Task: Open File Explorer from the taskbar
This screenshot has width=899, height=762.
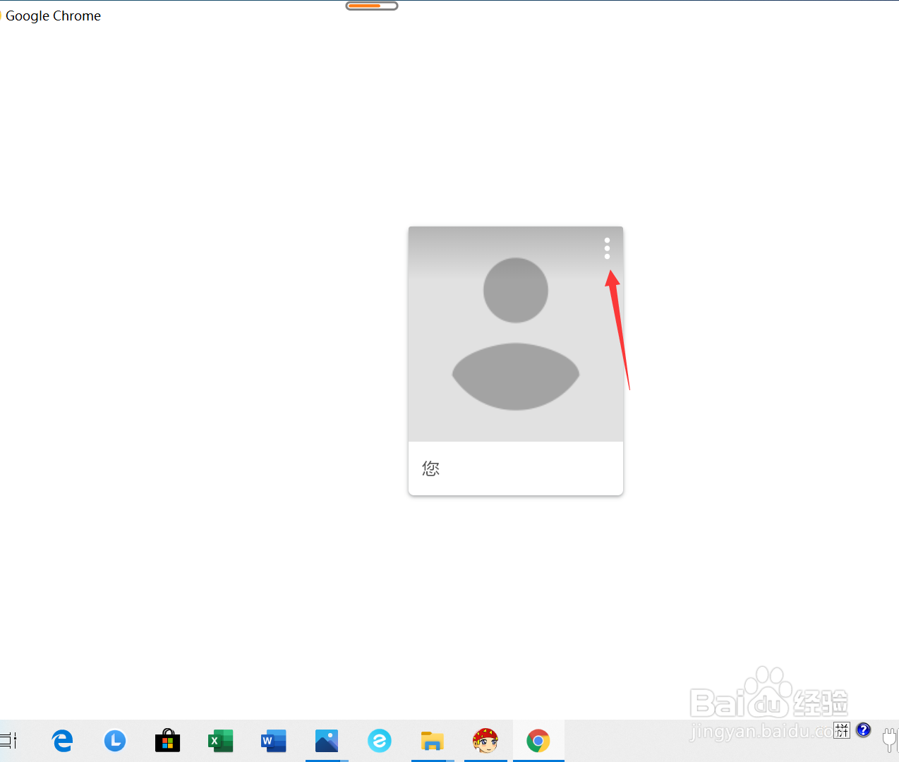Action: 433,741
